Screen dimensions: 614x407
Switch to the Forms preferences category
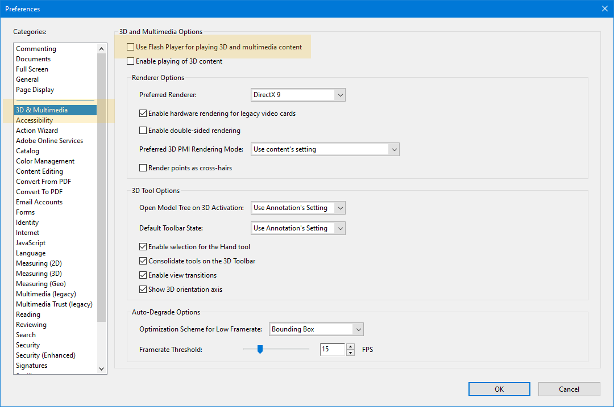click(x=25, y=212)
